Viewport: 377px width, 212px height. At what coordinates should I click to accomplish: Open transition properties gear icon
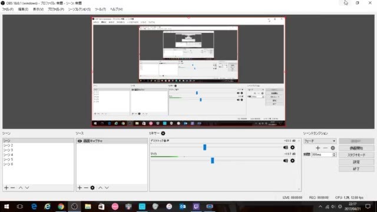(x=333, y=148)
